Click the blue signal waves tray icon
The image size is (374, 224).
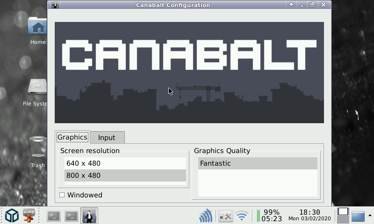(206, 216)
